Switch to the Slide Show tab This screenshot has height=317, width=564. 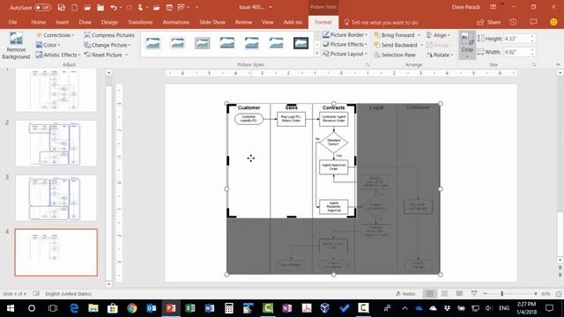tap(212, 22)
